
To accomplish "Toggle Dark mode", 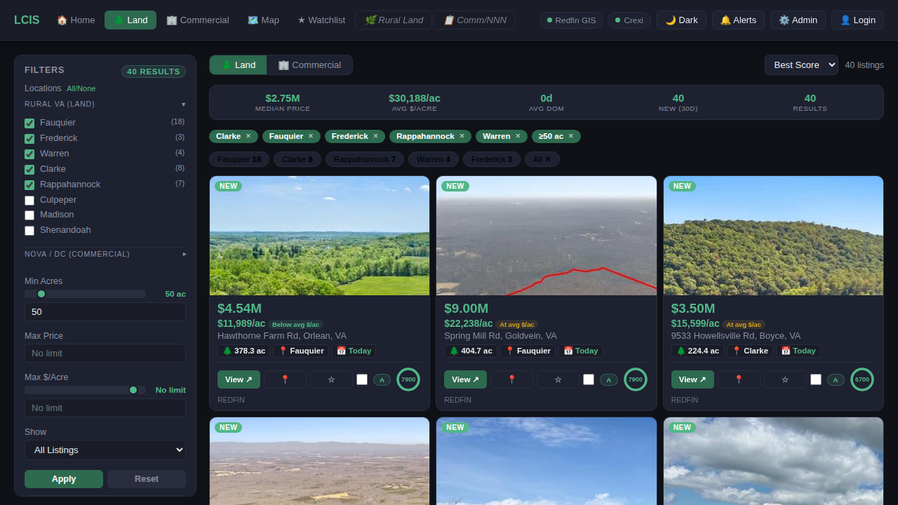I will click(x=681, y=20).
